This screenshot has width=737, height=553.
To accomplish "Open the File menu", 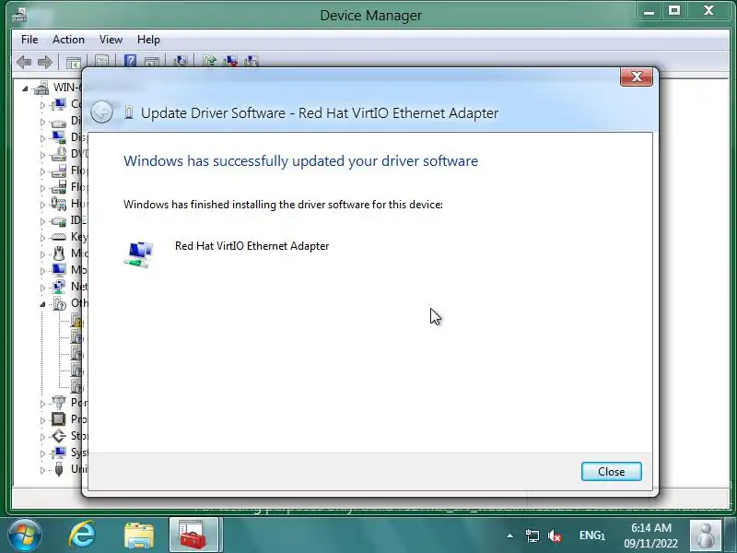I will point(29,40).
